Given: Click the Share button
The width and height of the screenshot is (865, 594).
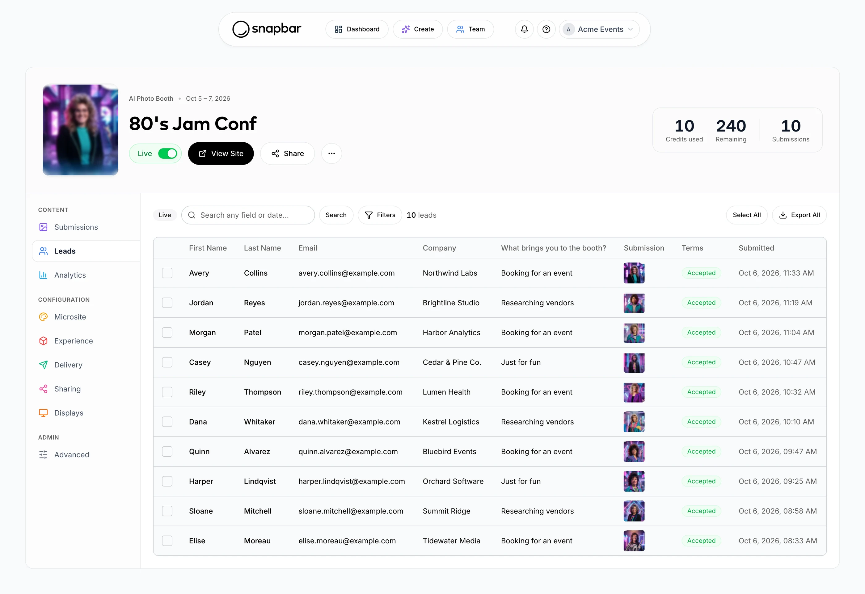Looking at the screenshot, I should (288, 153).
